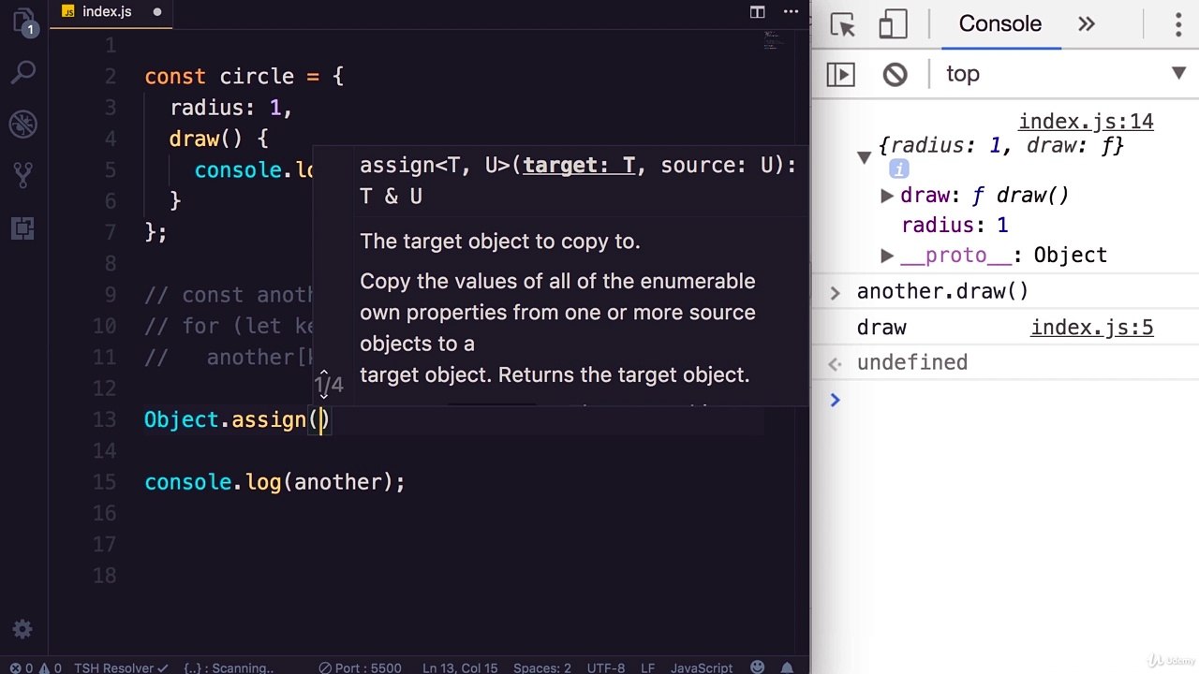Click Port : 5500 live server item
The width and height of the screenshot is (1199, 674).
[361, 667]
